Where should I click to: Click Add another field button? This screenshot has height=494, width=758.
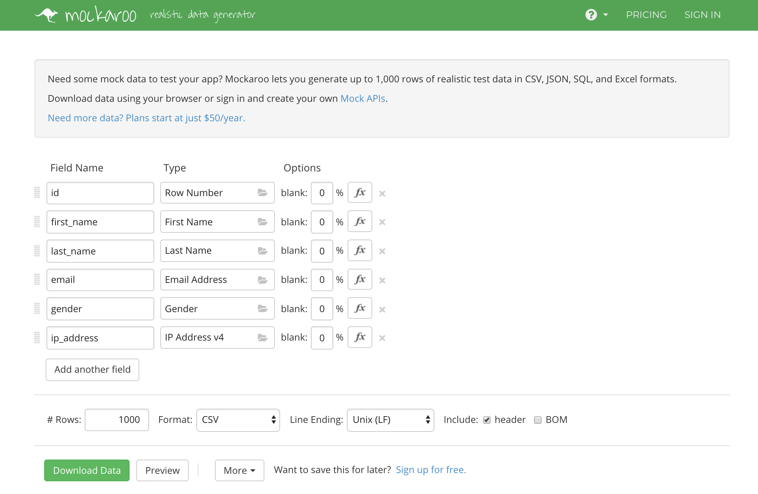pyautogui.click(x=93, y=370)
